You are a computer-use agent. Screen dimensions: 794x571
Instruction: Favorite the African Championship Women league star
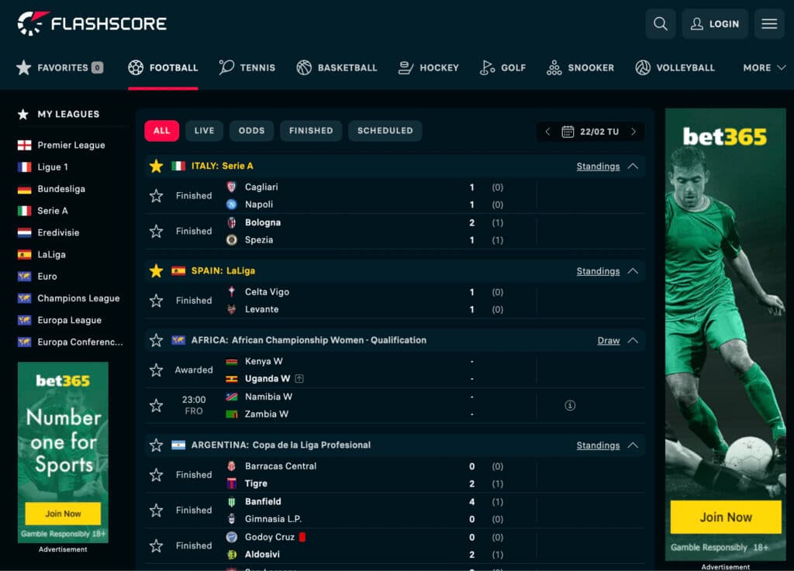156,340
